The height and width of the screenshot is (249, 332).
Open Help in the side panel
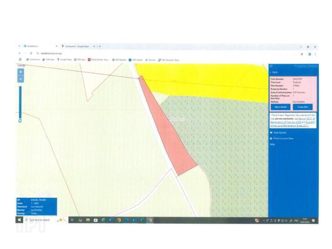coord(272,145)
